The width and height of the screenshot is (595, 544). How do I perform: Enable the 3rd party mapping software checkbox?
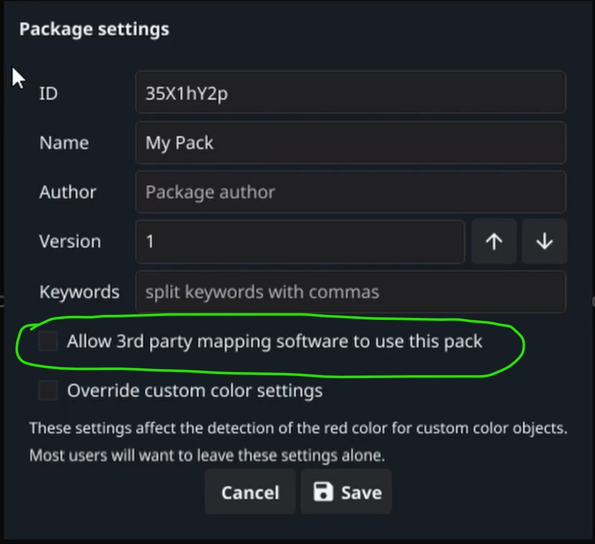coord(49,341)
